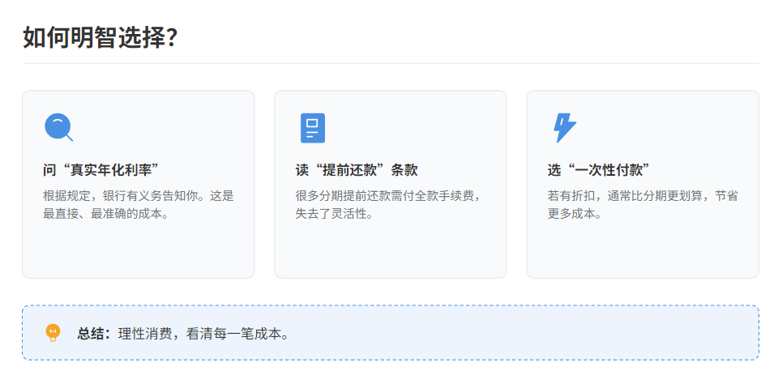
Task: Click empty space below 真实年化利率 card text
Action: [x=138, y=249]
